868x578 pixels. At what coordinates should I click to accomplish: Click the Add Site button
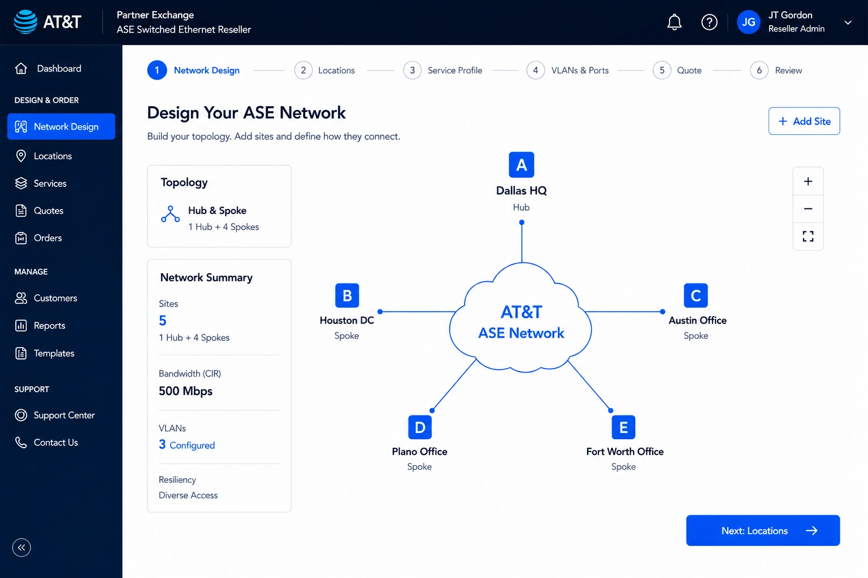click(804, 121)
